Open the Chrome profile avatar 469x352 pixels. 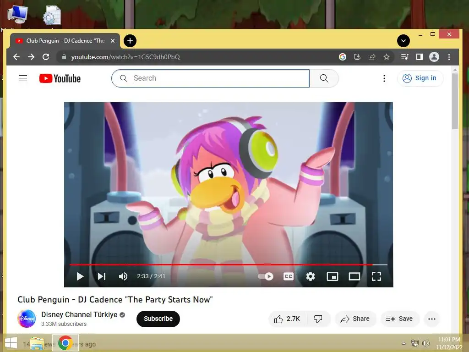[434, 57]
